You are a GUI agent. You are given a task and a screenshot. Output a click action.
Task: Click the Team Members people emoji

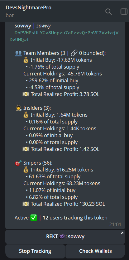(x=18, y=53)
